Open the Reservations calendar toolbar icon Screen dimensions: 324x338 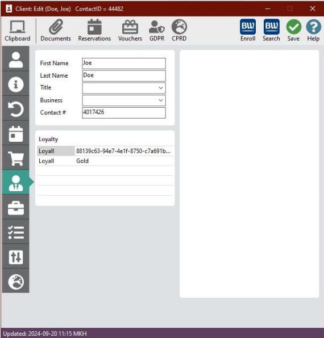tap(94, 31)
